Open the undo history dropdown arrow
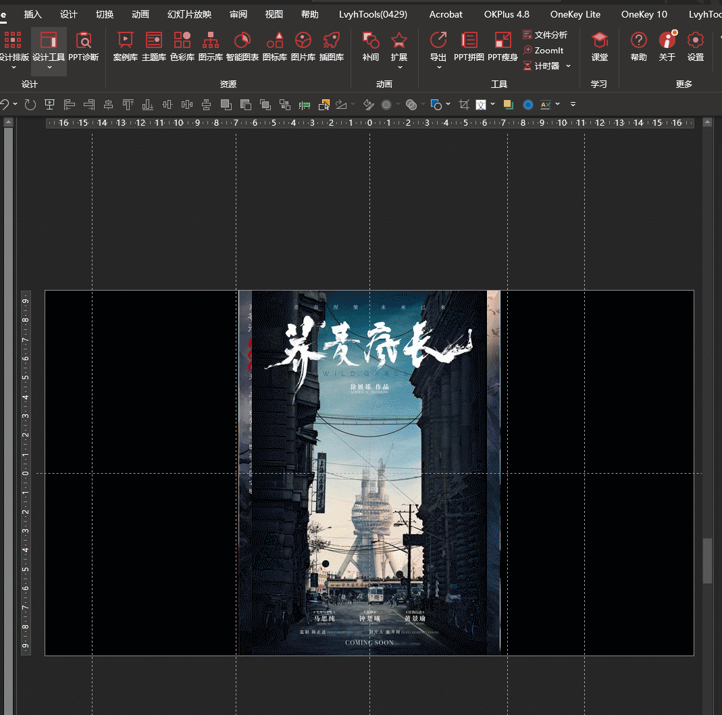The width and height of the screenshot is (722, 715). 15,104
